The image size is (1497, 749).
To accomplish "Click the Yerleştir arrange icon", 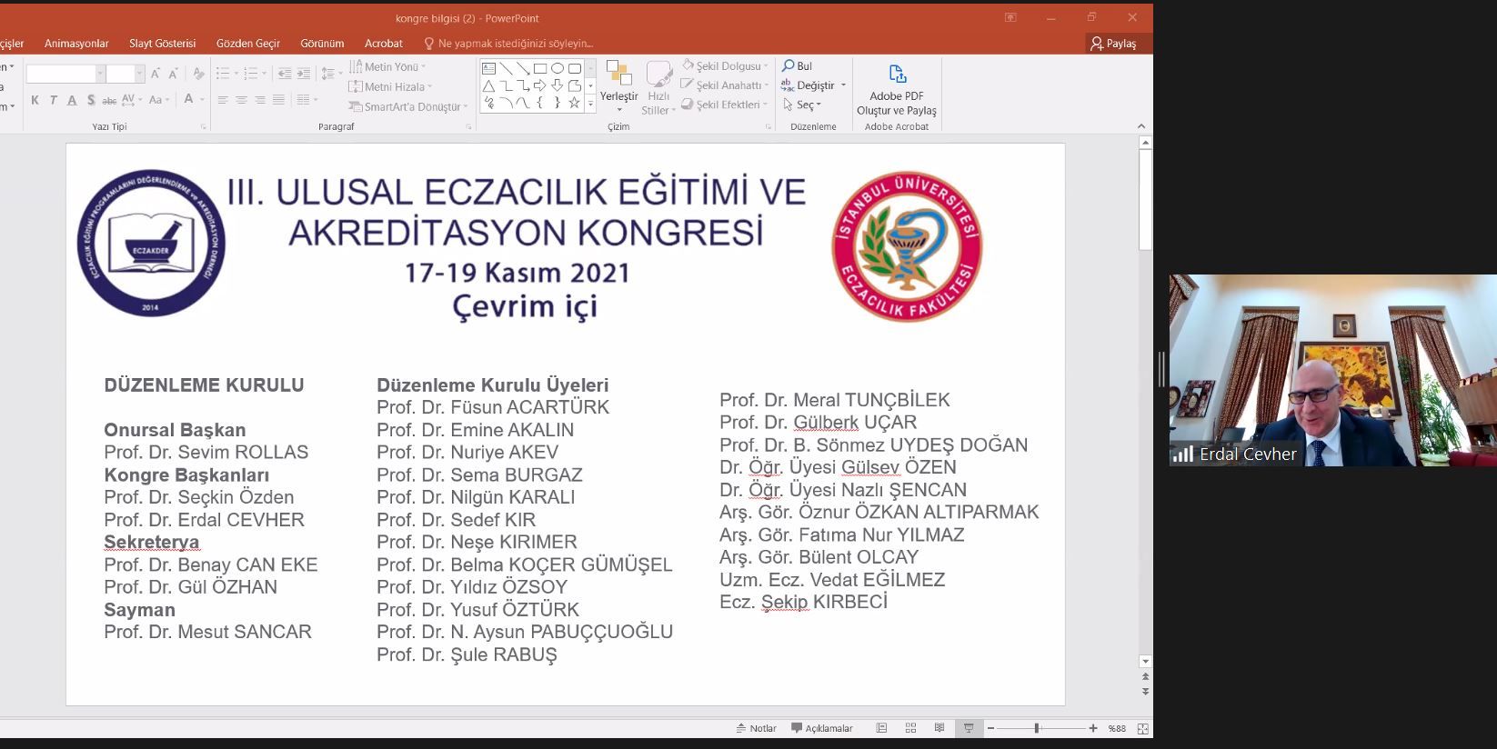I will coord(618,75).
